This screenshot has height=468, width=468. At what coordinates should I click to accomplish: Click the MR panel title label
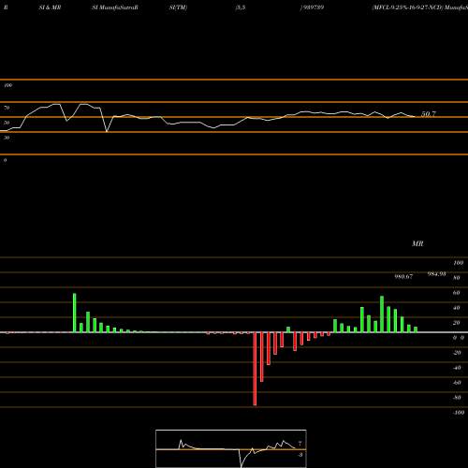(417, 243)
